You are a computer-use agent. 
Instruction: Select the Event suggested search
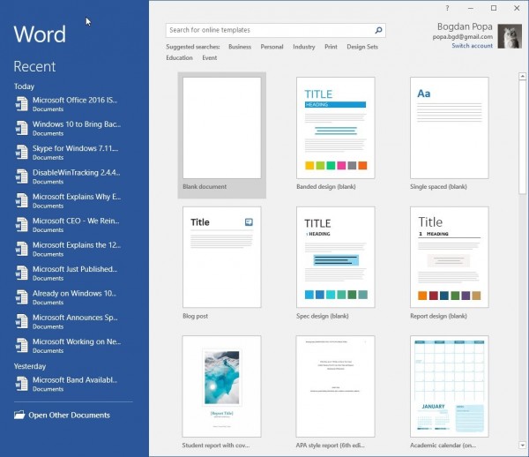[210, 57]
